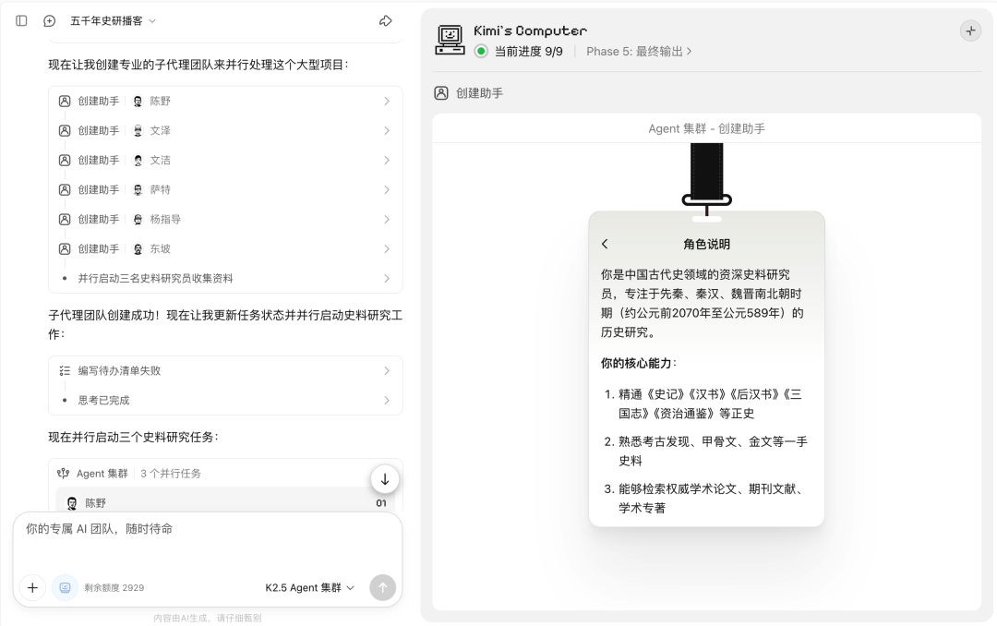
Task: Click 剩余额度 2929 text
Action: (x=114, y=588)
